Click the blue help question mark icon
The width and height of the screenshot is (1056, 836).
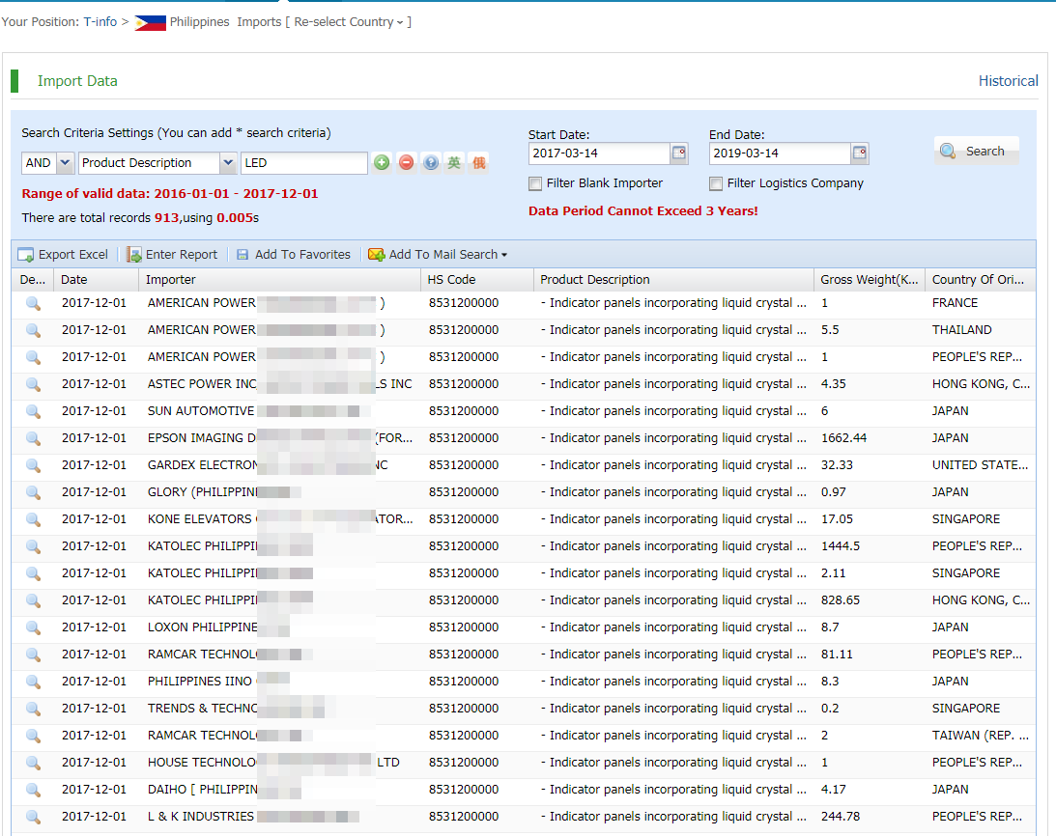click(431, 163)
